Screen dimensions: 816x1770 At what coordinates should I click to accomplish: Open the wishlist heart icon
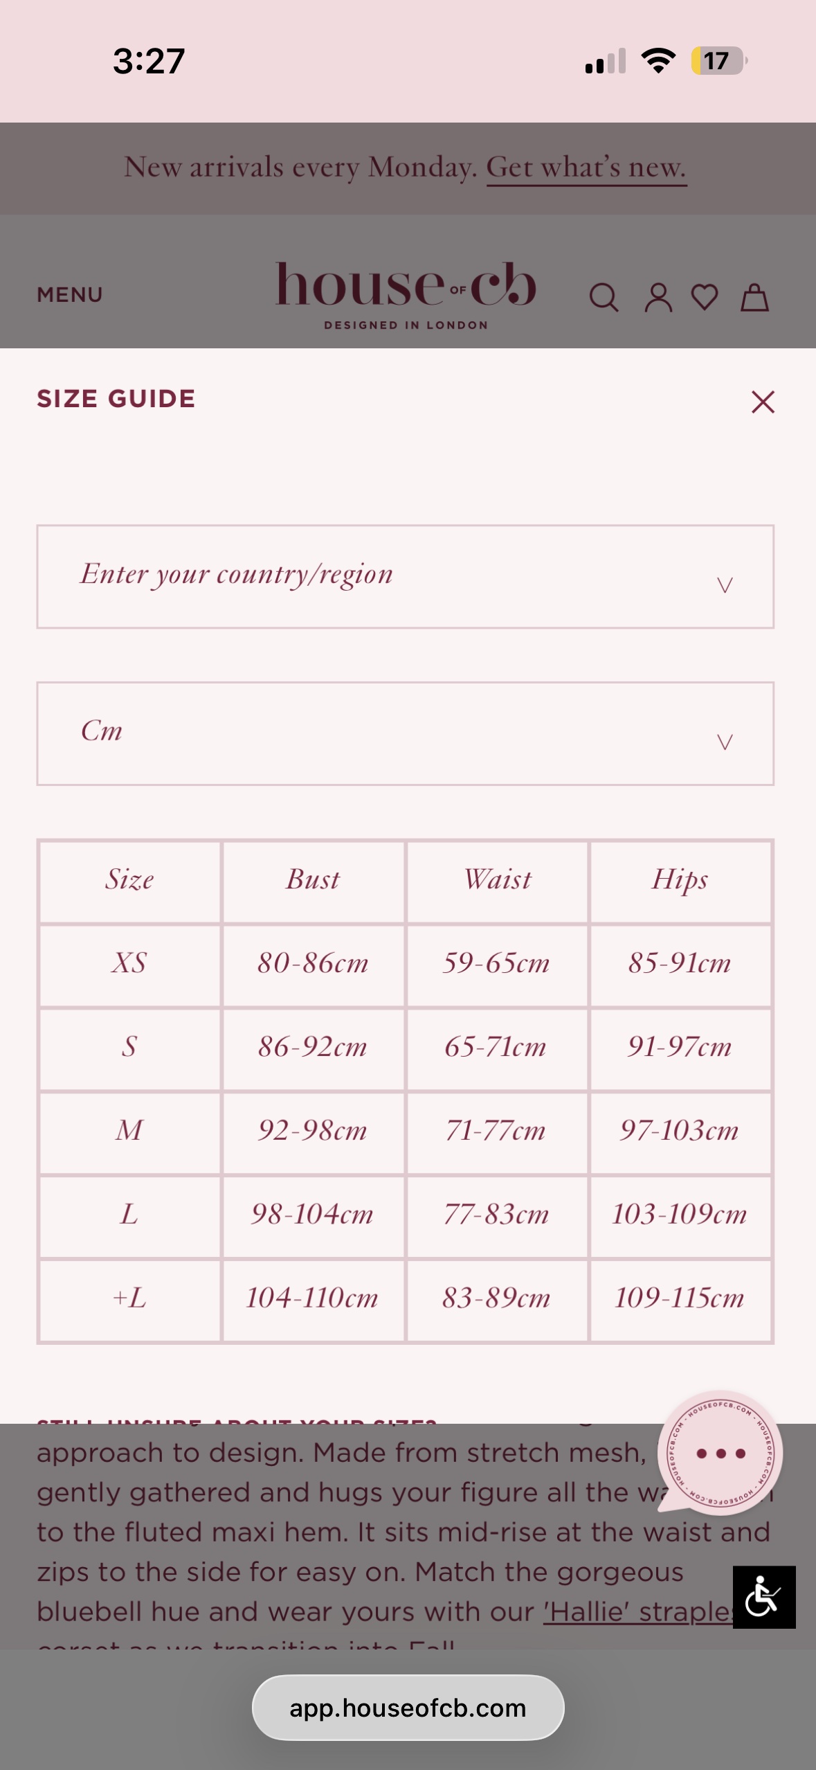click(x=705, y=298)
